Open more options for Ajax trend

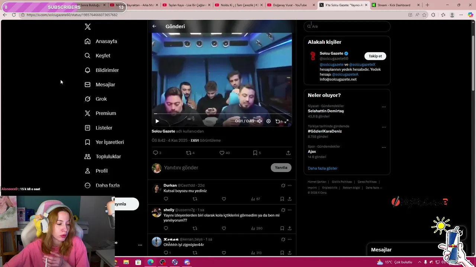tap(384, 148)
